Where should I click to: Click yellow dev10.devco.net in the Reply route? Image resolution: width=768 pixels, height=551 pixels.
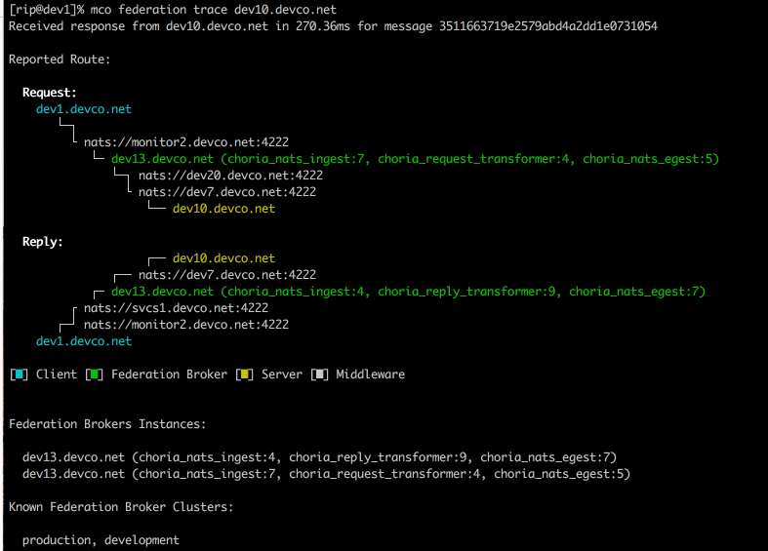pyautogui.click(x=223, y=258)
